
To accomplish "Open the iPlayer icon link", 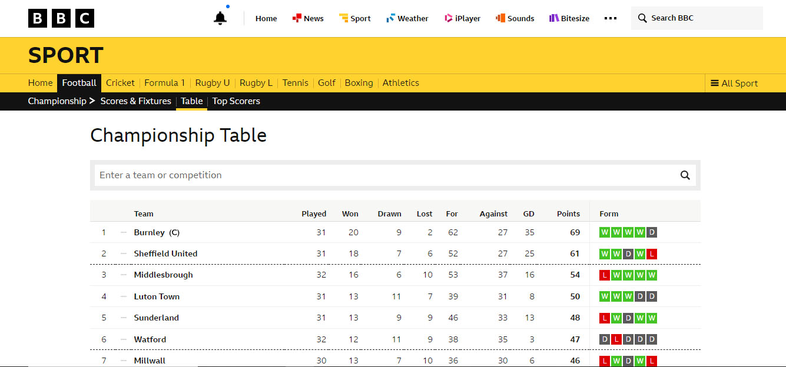I will click(449, 18).
